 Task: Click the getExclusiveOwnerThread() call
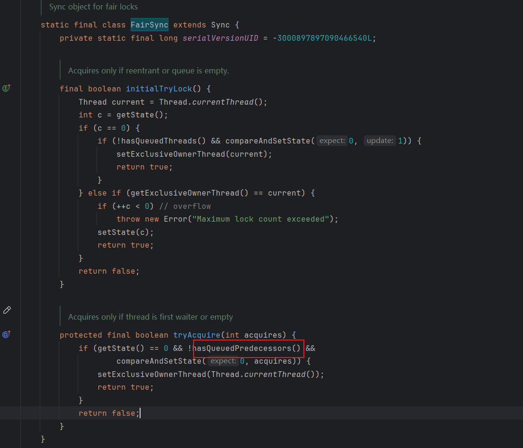(189, 193)
